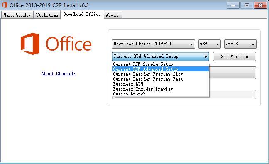
Task: Switch to the Main Window tab
Action: point(17,15)
